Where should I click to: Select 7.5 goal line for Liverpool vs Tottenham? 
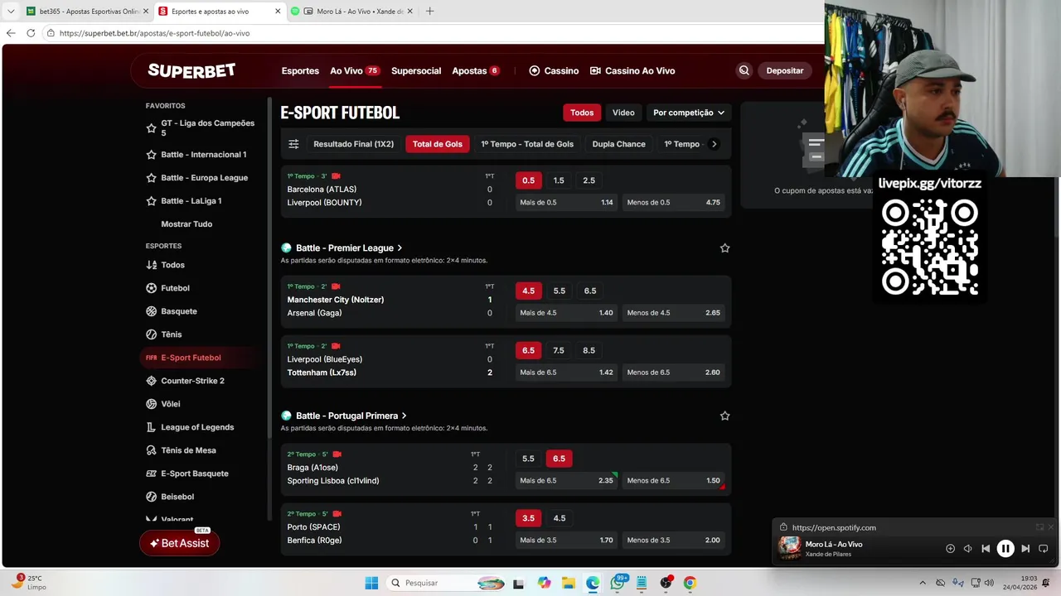[559, 350]
